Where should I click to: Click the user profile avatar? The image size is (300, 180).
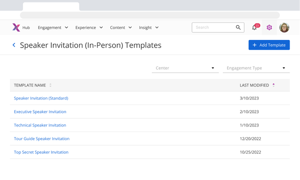[x=284, y=28]
